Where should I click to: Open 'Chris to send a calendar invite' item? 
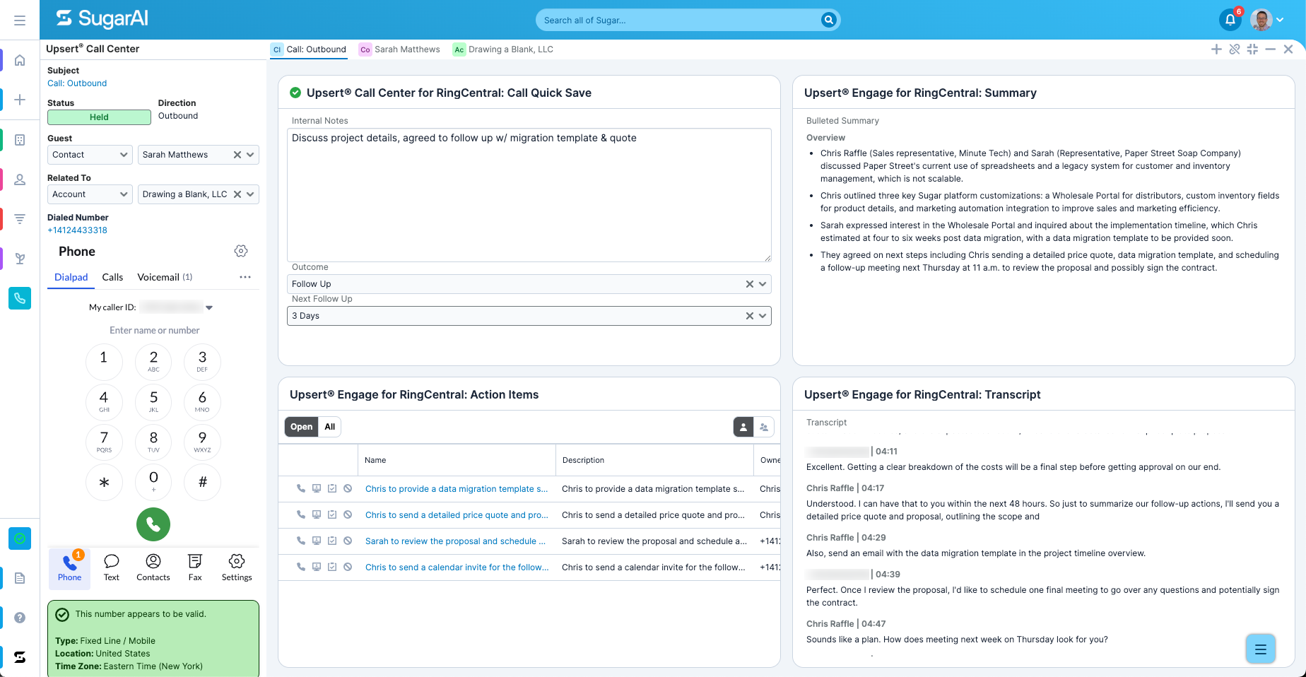457,567
